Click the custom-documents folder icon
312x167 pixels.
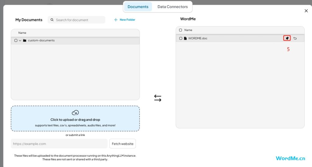(25, 40)
